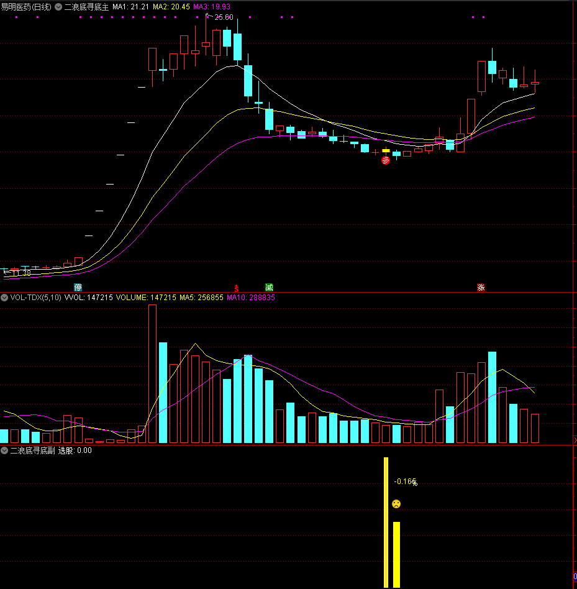577x589 pixels.
Task: Click the sad face emoji indicator
Action: tap(396, 504)
